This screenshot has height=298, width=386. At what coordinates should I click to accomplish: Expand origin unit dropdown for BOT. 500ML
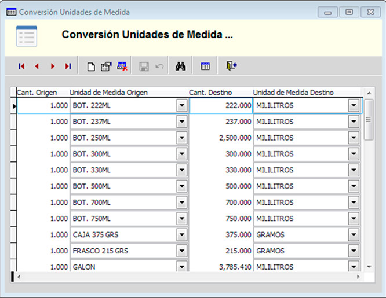[x=182, y=186]
